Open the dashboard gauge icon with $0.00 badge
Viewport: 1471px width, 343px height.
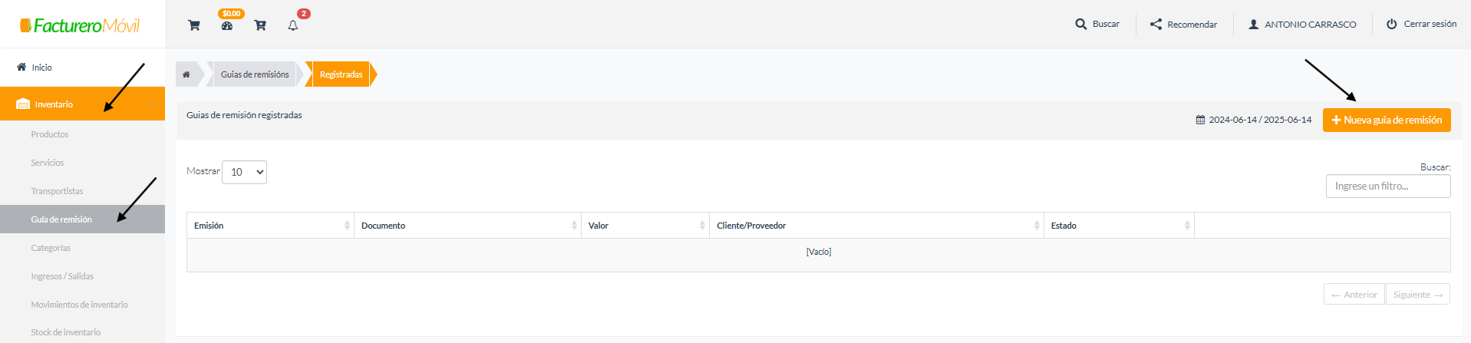point(227,25)
